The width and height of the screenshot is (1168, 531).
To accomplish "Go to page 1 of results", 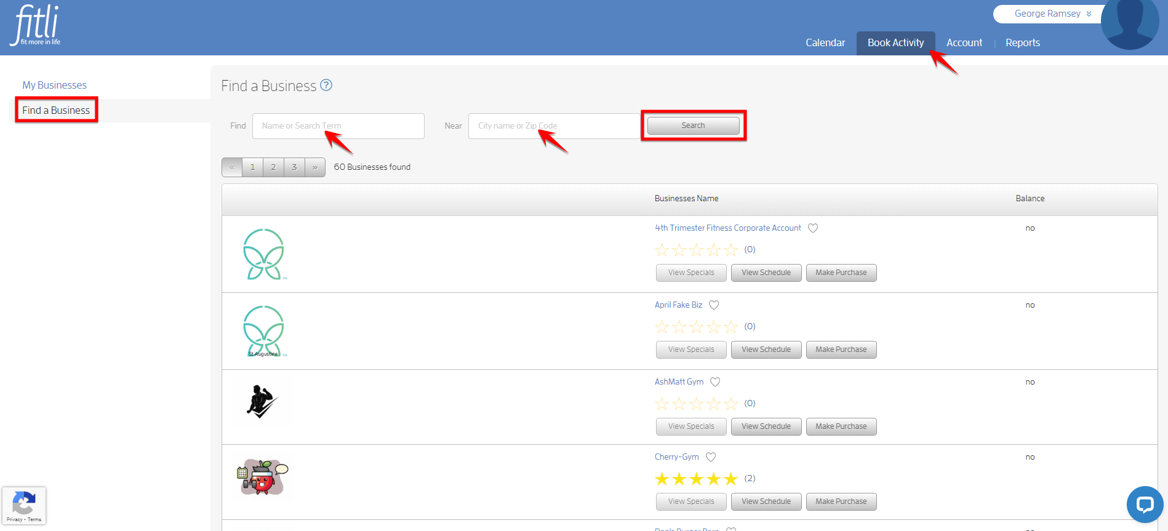I will tap(252, 167).
